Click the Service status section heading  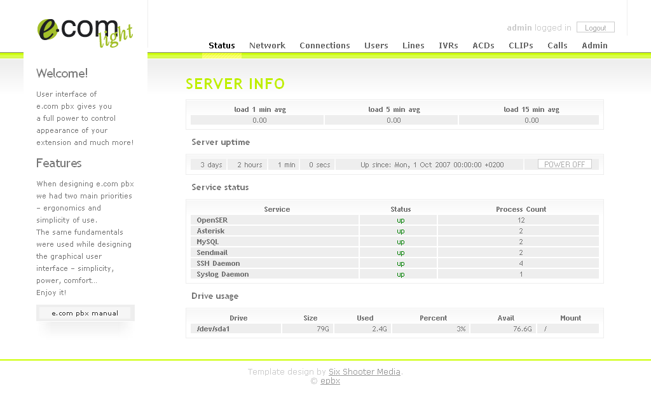click(220, 188)
